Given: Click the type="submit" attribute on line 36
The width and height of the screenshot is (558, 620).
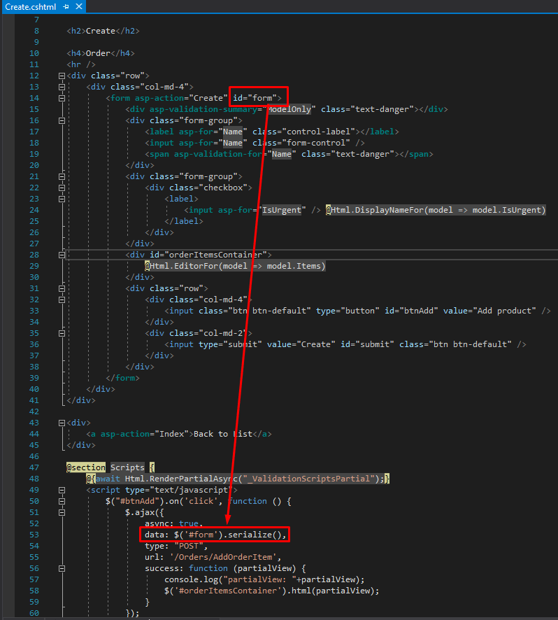Looking at the screenshot, I should [x=230, y=344].
